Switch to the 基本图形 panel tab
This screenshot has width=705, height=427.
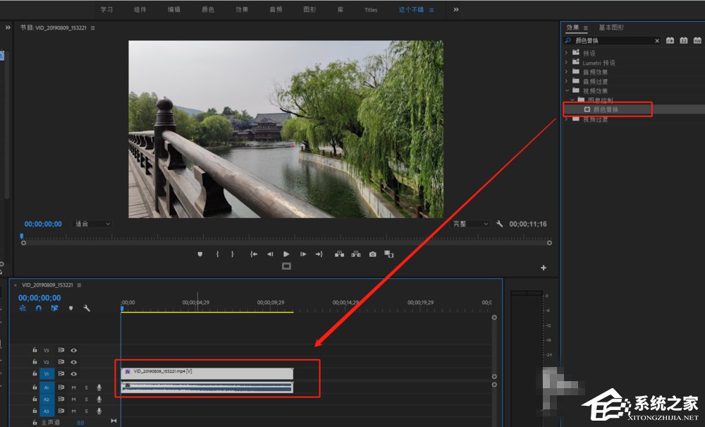[x=611, y=28]
